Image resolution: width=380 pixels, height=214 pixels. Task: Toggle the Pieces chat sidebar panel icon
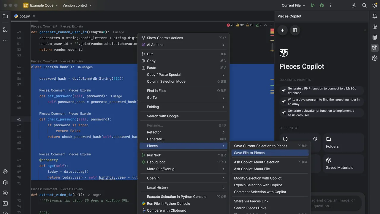coord(295,30)
